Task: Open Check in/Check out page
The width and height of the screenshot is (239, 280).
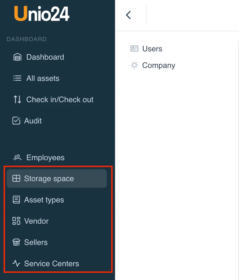Action: [60, 99]
